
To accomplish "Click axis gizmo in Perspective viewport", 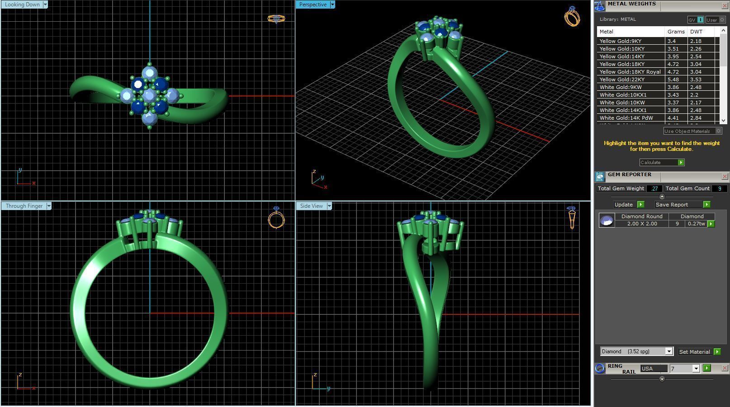I will [319, 179].
